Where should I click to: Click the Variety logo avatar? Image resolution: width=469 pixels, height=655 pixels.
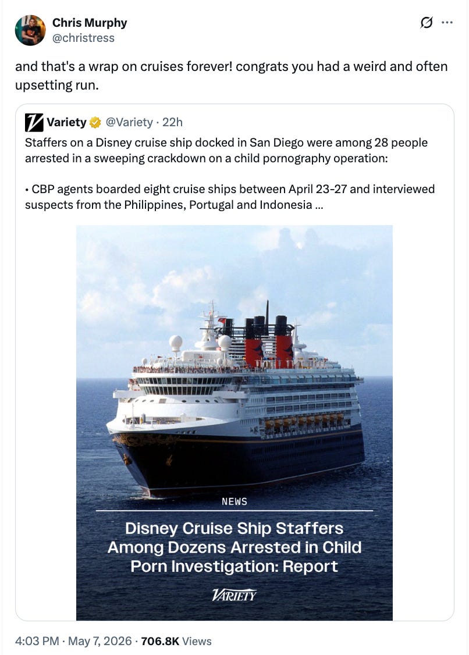coord(34,122)
